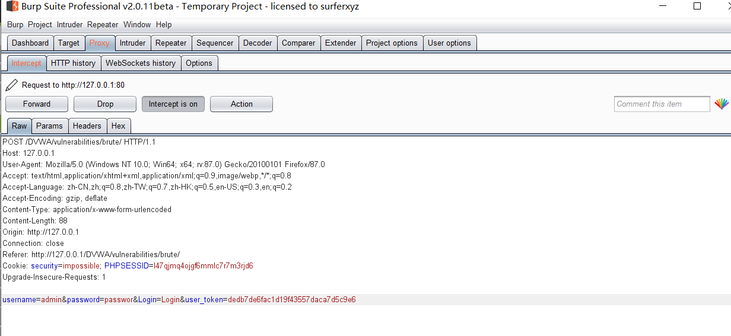This screenshot has width=731, height=336.
Task: Open the Intruder menu in menu bar
Action: [70, 24]
